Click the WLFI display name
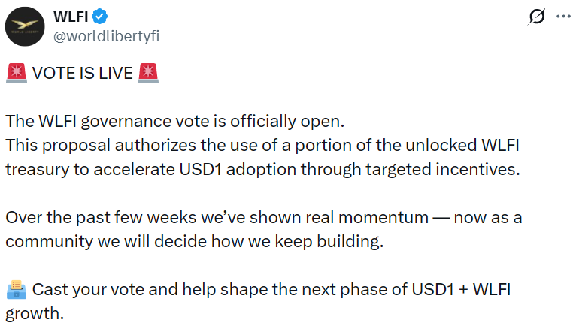The width and height of the screenshot is (576, 329). (72, 17)
